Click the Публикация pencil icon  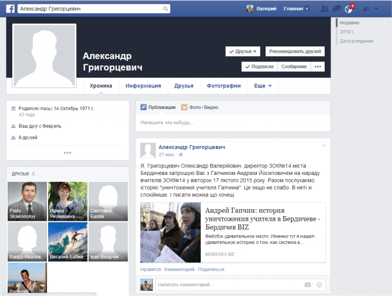(143, 107)
